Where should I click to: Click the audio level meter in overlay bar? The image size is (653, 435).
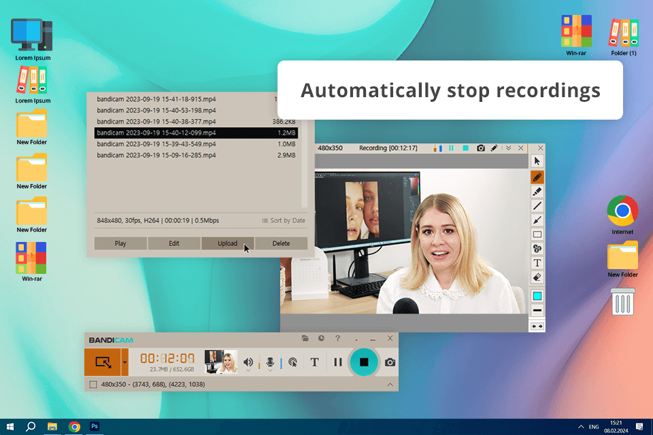point(437,148)
